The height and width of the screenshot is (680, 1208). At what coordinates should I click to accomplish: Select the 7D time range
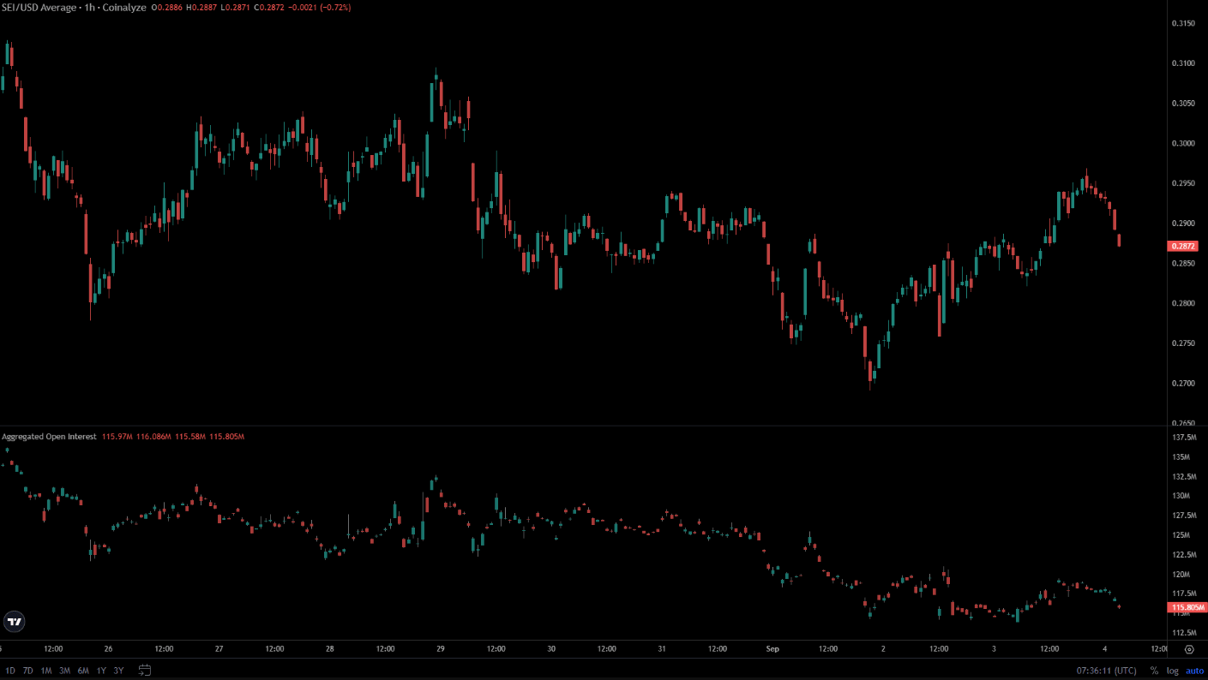[28, 671]
